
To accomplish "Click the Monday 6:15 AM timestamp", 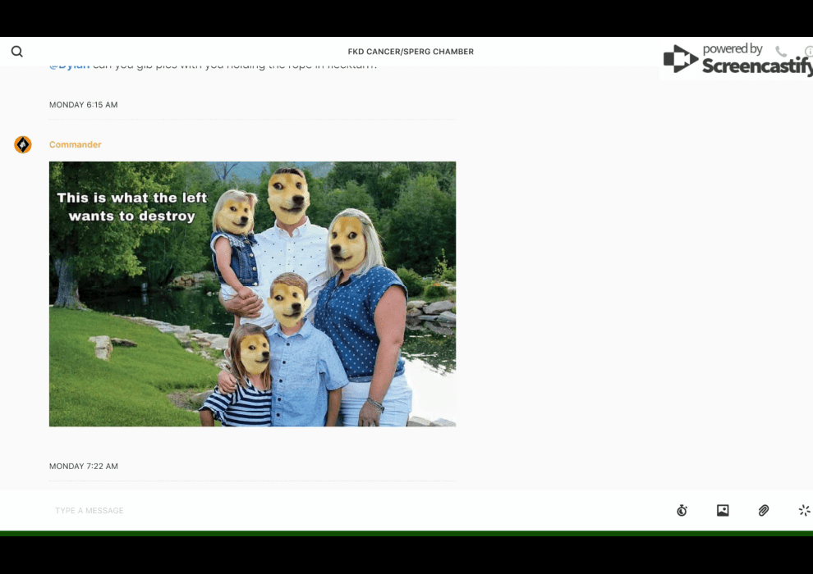I will click(83, 105).
